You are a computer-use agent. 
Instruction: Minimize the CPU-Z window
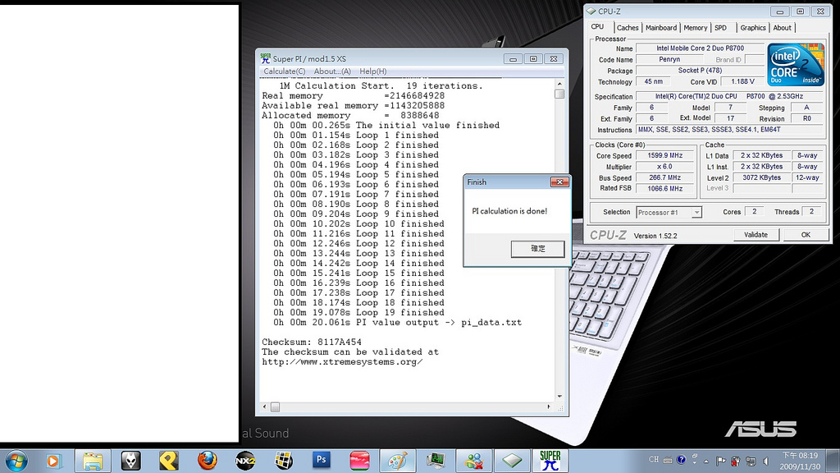point(779,11)
